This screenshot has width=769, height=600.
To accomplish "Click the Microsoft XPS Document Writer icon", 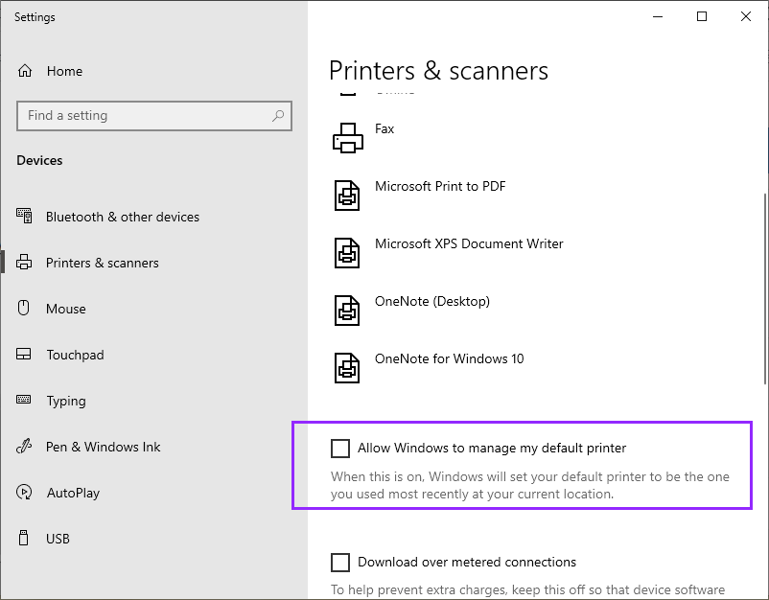I will tap(347, 252).
